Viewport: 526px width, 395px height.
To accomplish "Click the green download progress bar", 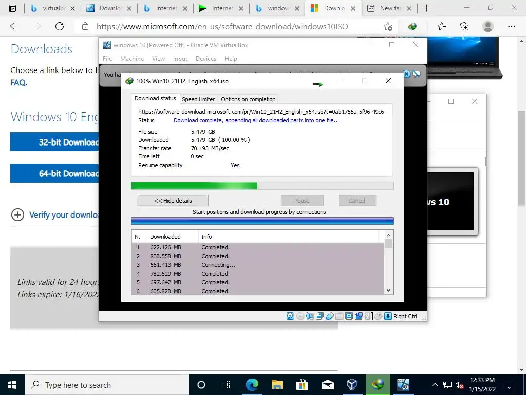I will 262,186.
